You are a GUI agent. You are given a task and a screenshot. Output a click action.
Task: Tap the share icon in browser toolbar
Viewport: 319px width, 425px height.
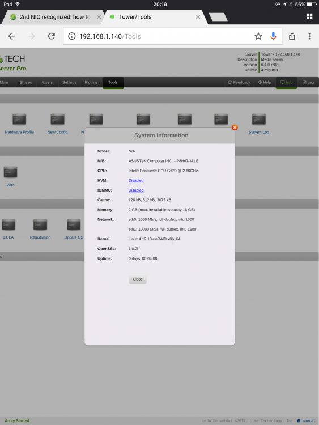(x=292, y=36)
